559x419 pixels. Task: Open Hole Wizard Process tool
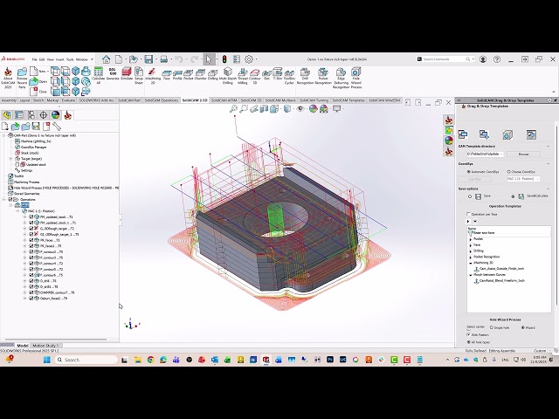coord(355,78)
